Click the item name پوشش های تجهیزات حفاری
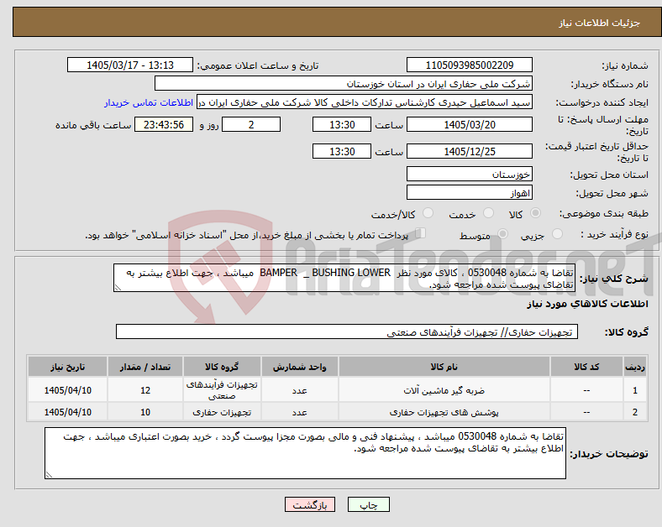The height and width of the screenshot is (527, 662). click(444, 412)
